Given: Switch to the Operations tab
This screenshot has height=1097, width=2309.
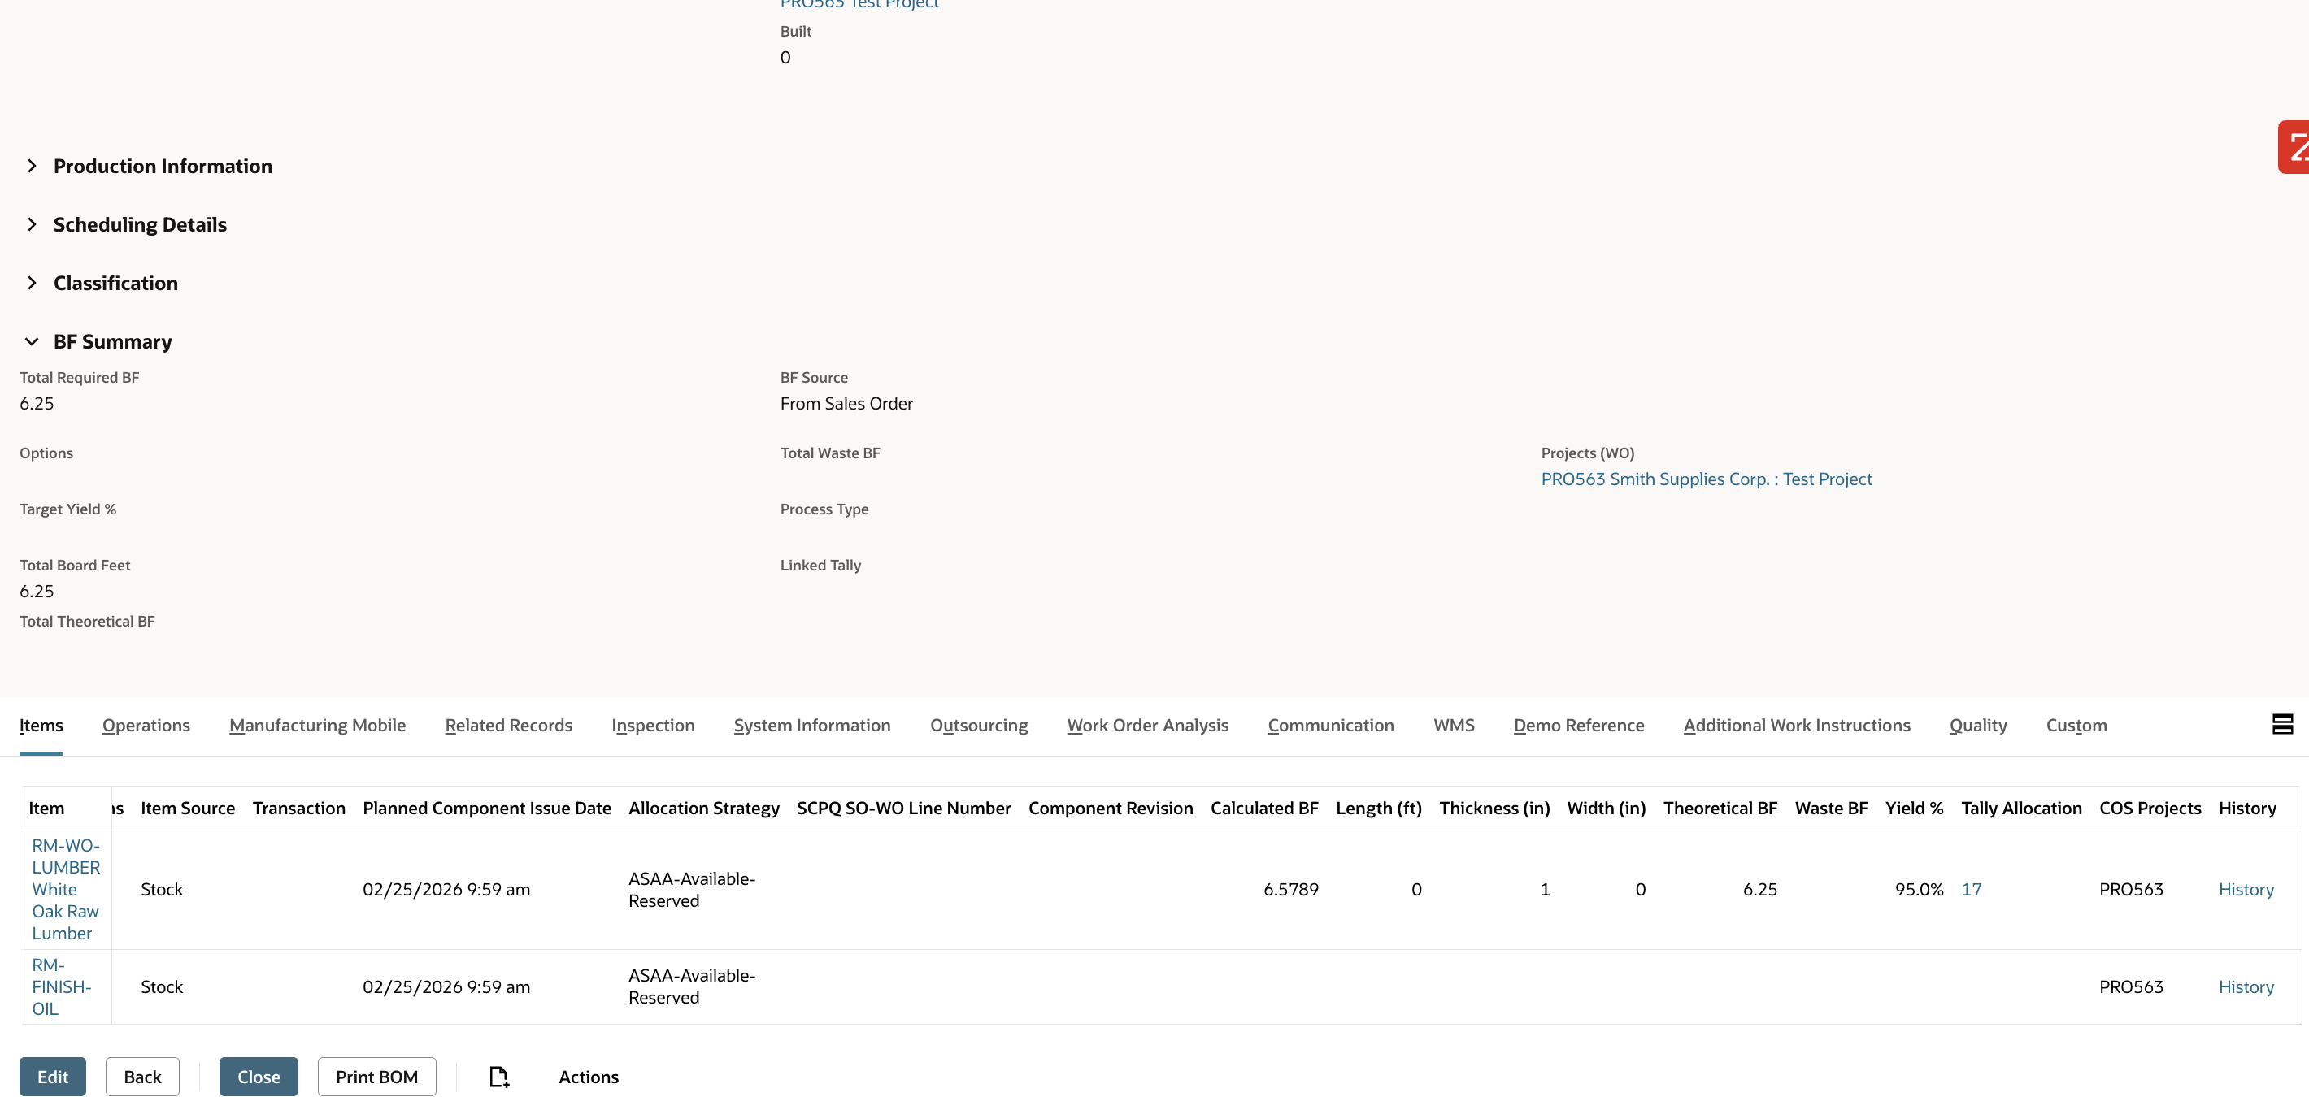Looking at the screenshot, I should [x=146, y=726].
